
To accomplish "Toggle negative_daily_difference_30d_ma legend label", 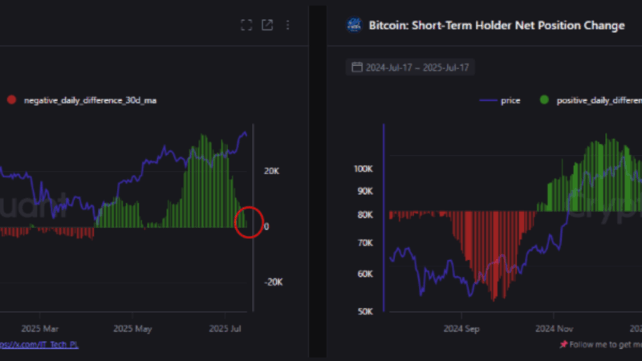I will 90,100.
